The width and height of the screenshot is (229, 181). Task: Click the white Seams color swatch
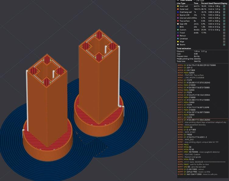pyautogui.click(x=178, y=44)
